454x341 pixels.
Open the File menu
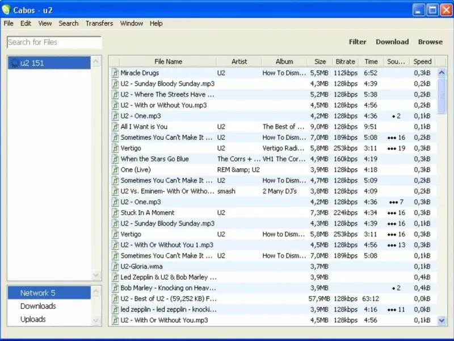click(x=9, y=23)
